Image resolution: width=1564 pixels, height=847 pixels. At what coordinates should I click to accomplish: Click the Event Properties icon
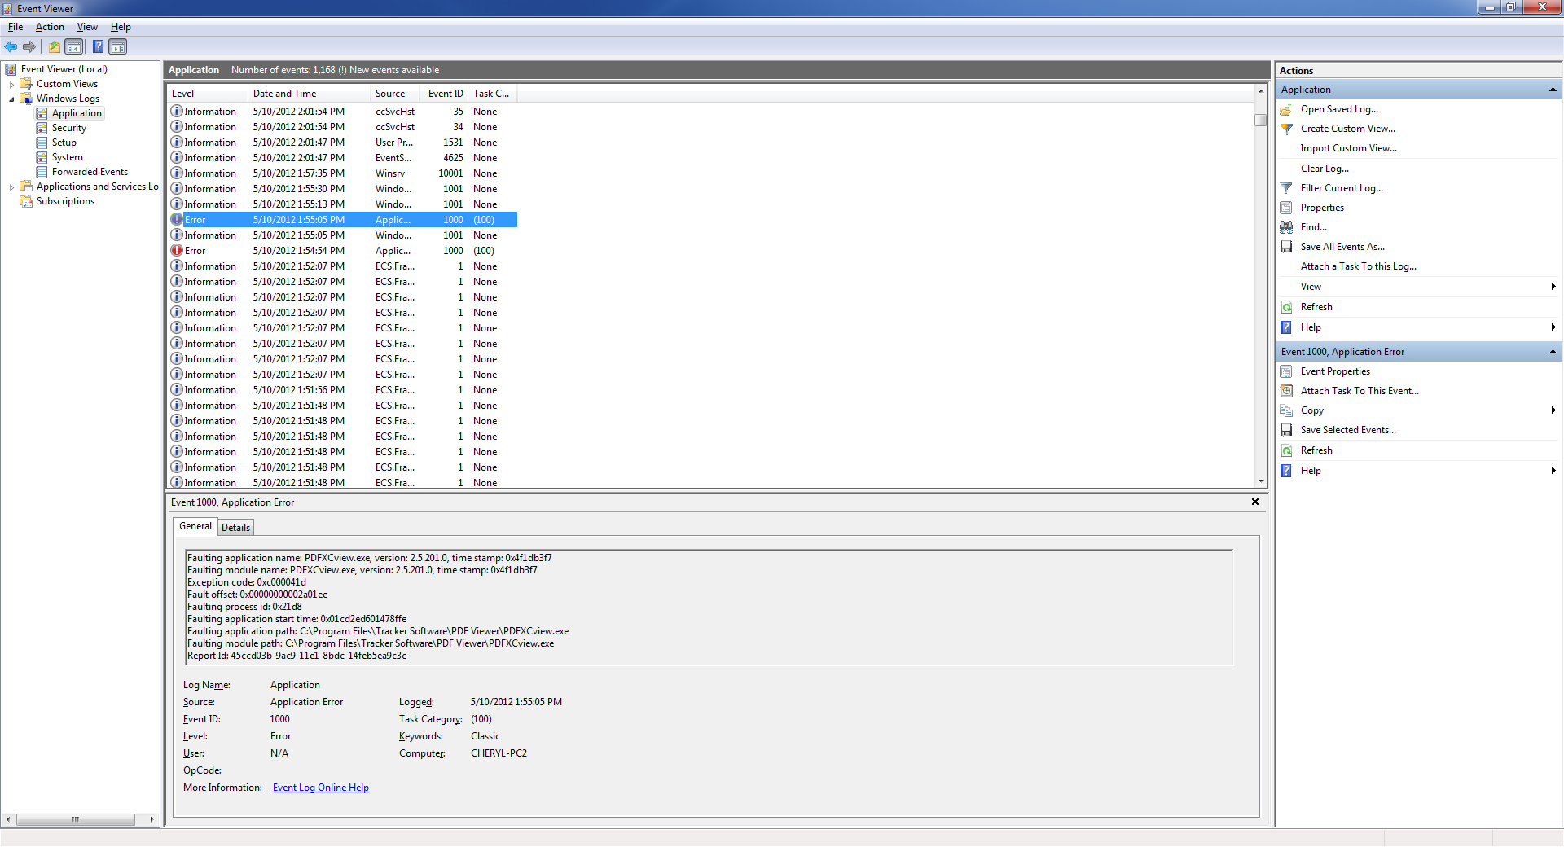(x=1286, y=371)
